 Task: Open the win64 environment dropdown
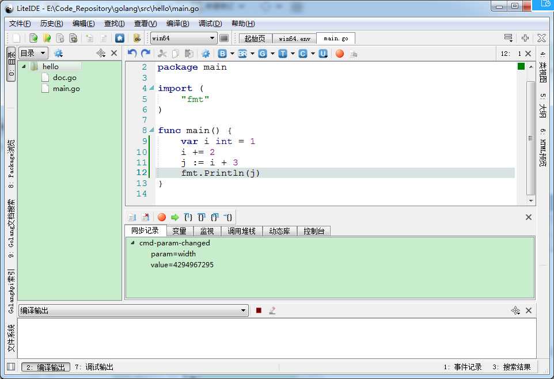click(211, 38)
